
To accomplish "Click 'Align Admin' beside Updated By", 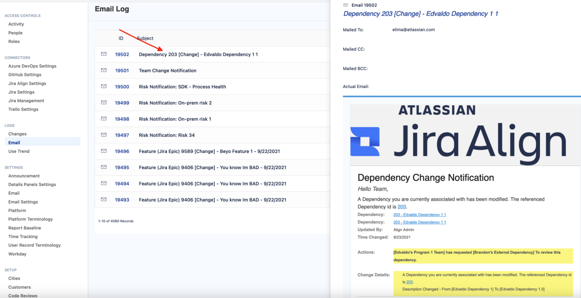I will point(404,230).
